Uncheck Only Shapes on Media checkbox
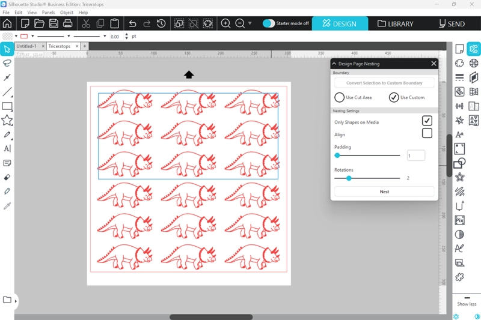Screen dimensions: 481x320 (427, 121)
